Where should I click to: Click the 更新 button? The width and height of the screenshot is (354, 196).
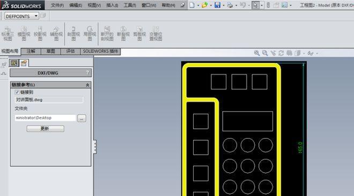(x=46, y=129)
